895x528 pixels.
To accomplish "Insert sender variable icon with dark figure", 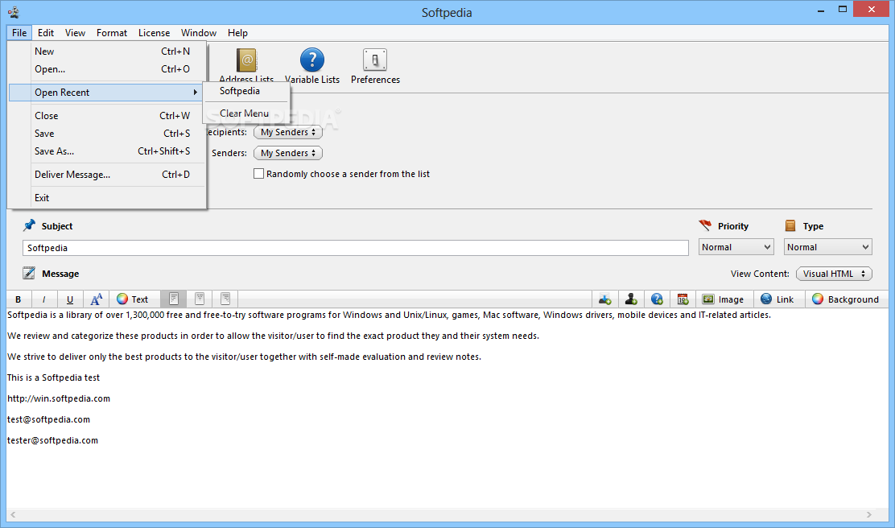I will 631,299.
